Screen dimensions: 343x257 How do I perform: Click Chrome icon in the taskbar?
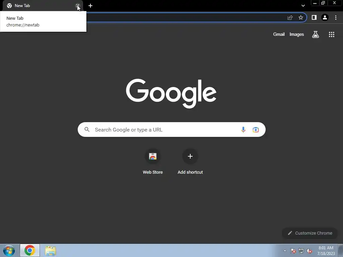(30, 250)
